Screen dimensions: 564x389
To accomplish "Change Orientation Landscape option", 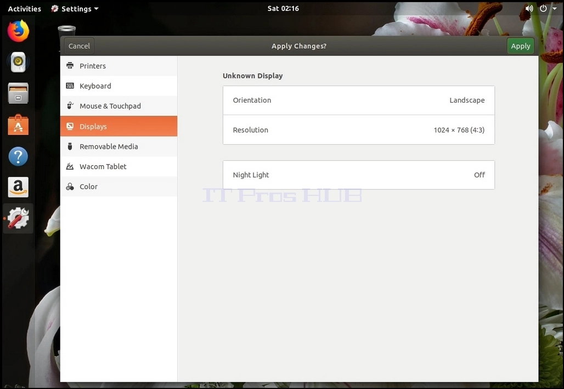I will pyautogui.click(x=359, y=100).
